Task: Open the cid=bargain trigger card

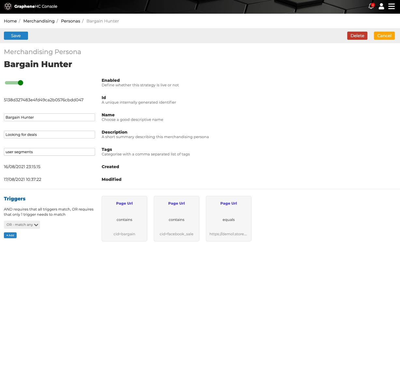Action: [124, 219]
